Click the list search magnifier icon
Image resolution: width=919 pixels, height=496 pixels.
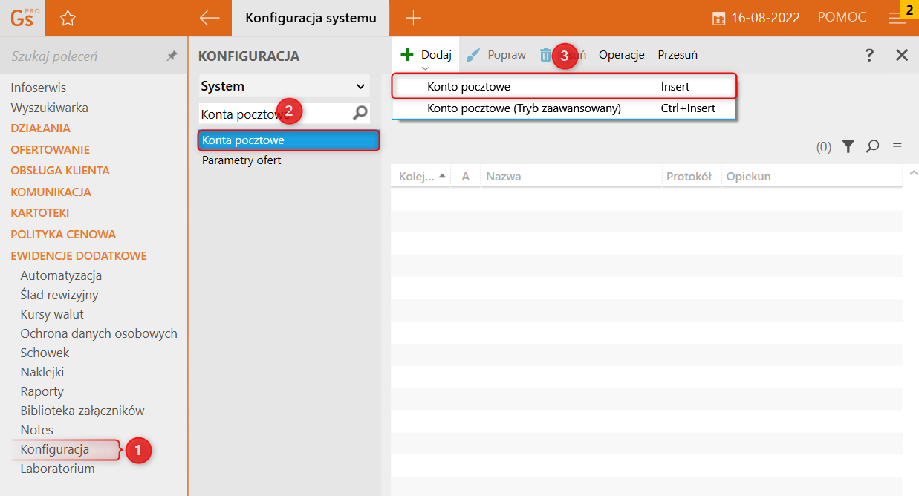coord(873,147)
